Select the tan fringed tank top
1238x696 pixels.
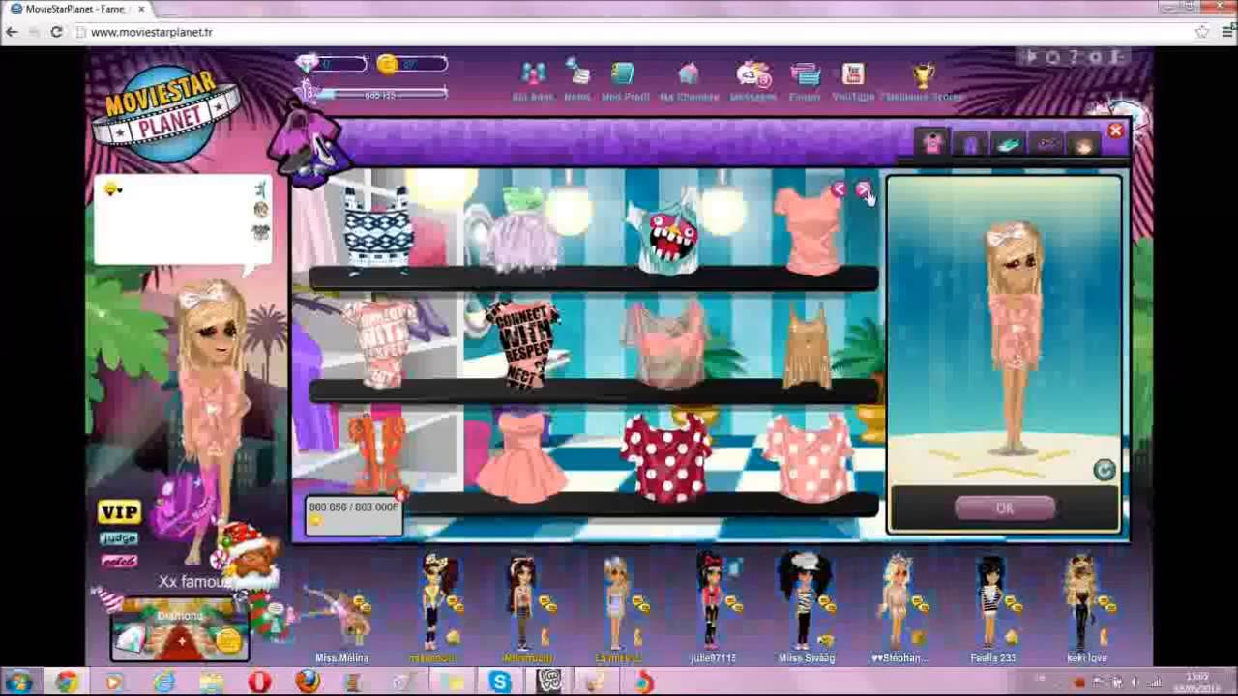pyautogui.click(x=809, y=346)
